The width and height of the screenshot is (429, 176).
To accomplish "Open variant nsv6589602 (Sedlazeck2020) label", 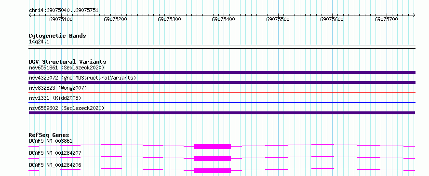I will coord(67,108).
